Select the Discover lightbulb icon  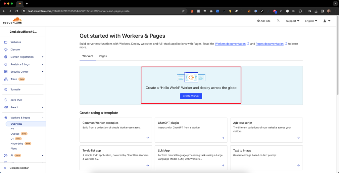(6, 50)
